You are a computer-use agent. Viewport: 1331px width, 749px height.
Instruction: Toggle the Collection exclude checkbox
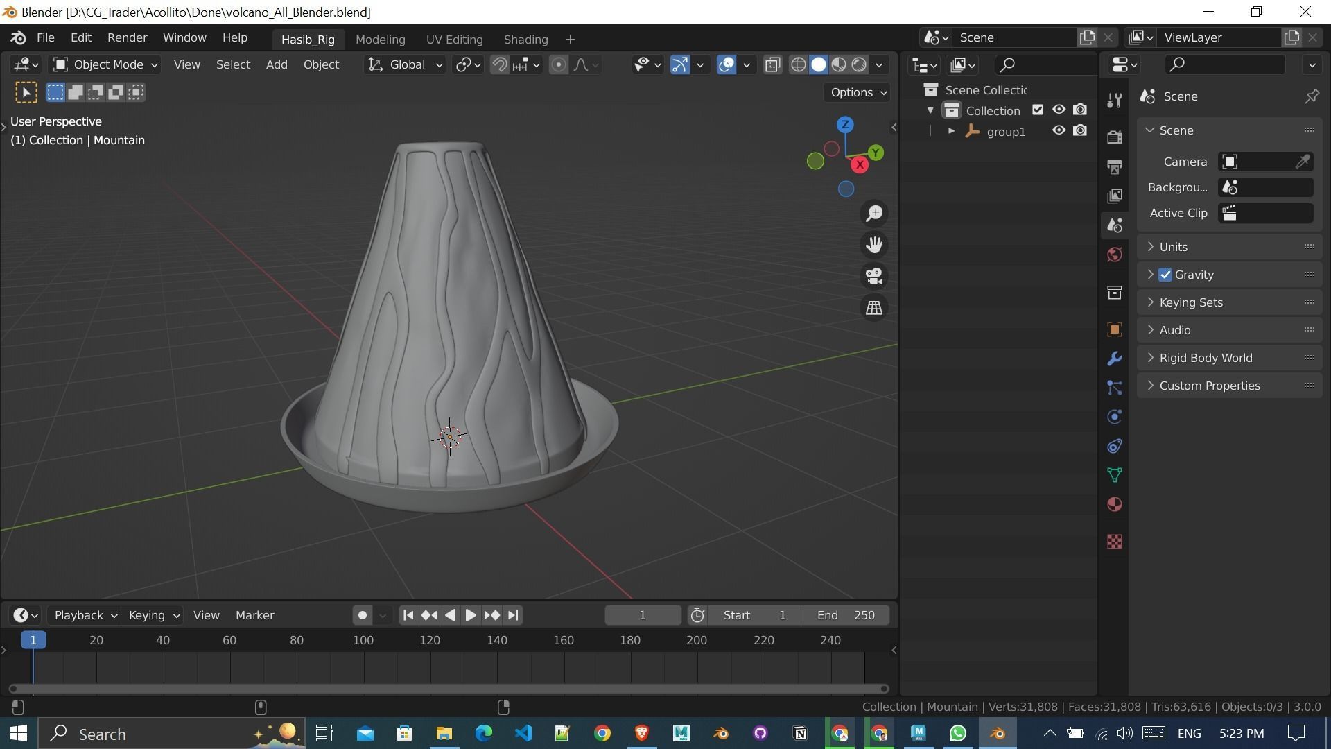1038,110
